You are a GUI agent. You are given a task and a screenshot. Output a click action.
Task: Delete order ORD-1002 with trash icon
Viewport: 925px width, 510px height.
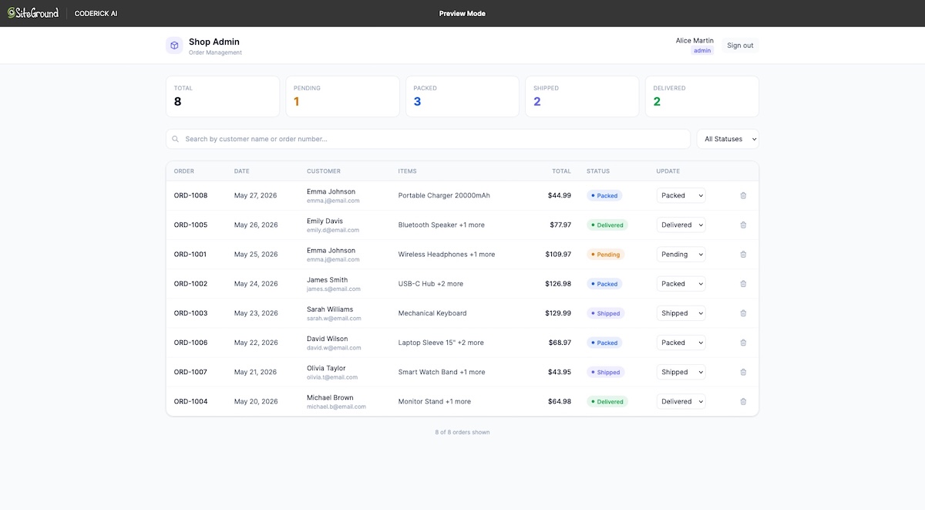coord(743,284)
